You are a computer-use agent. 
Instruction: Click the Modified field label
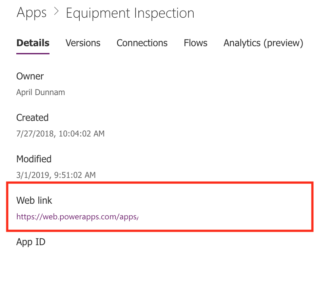[34, 159]
